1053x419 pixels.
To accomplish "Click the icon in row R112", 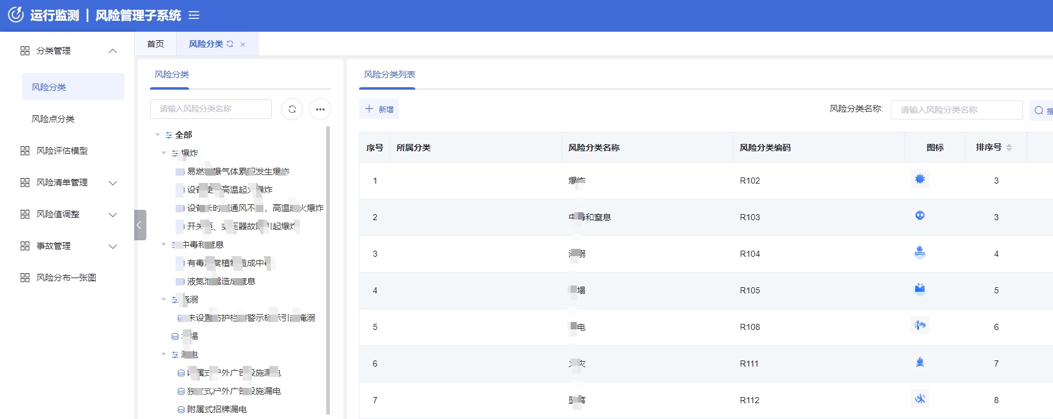I will [919, 399].
